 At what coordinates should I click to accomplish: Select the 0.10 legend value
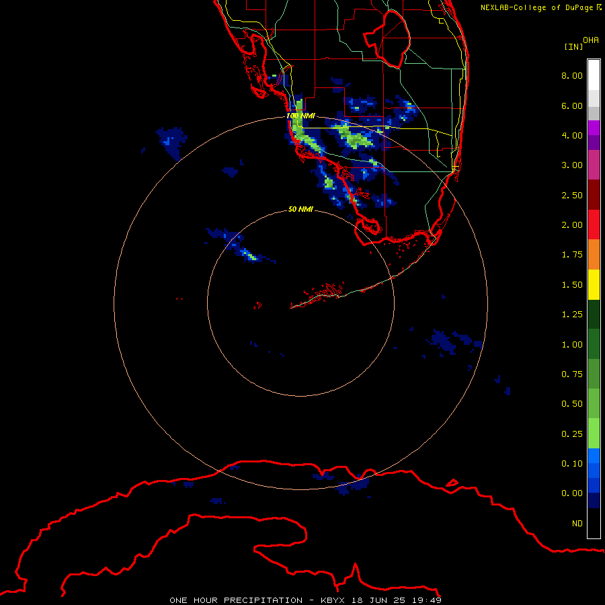coord(572,464)
